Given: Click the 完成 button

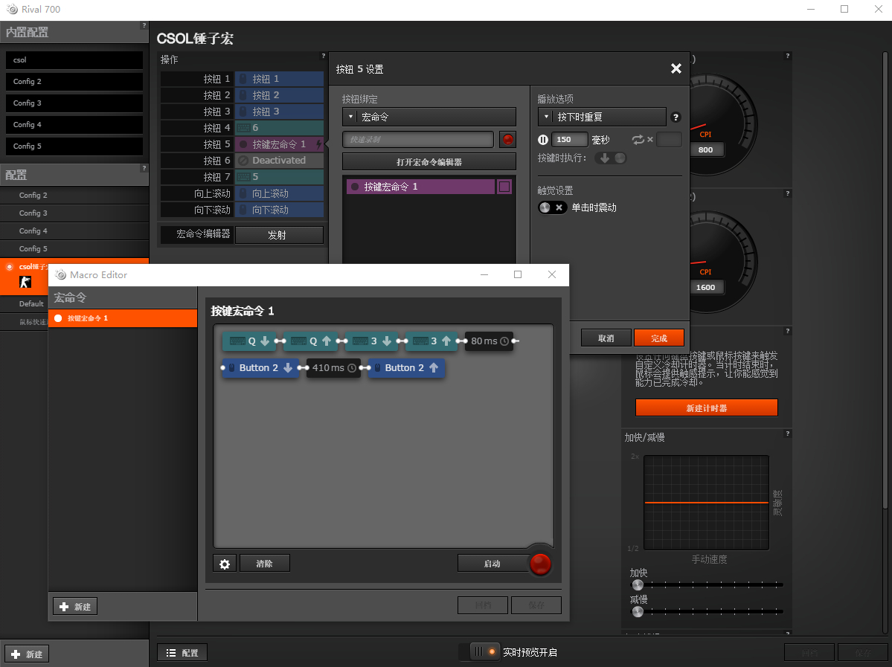Looking at the screenshot, I should coord(658,338).
